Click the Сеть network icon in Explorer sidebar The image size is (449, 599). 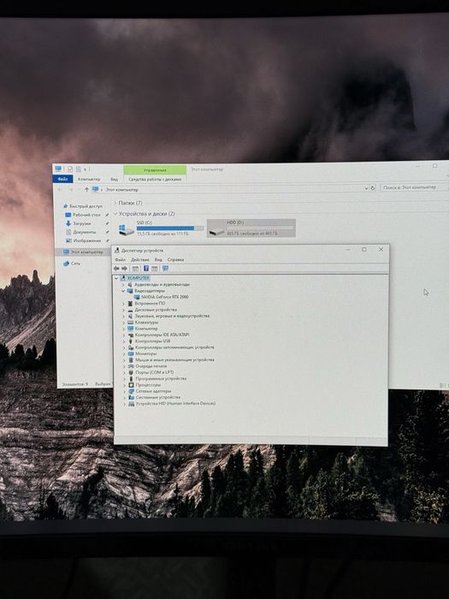pos(67,264)
